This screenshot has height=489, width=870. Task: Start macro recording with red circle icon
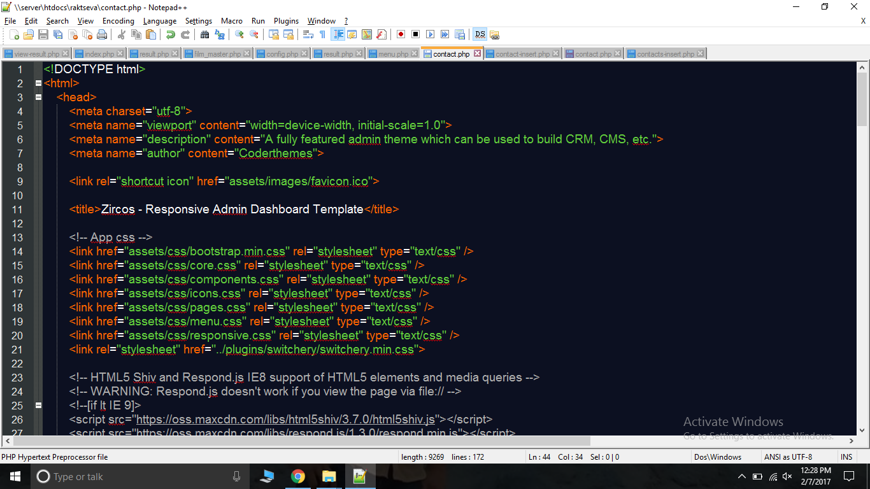point(401,34)
